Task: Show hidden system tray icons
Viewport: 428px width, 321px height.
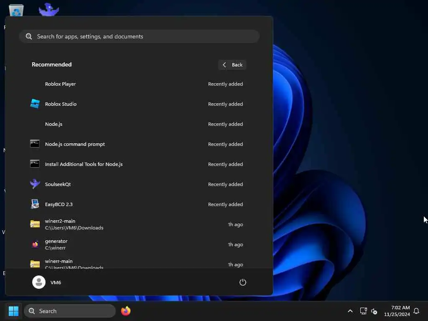Action: (x=350, y=311)
